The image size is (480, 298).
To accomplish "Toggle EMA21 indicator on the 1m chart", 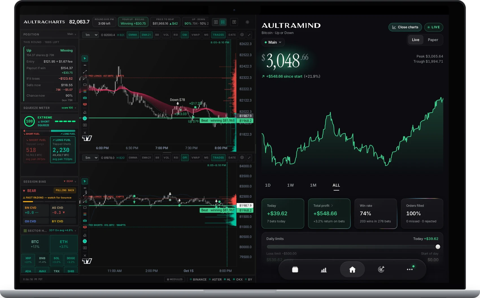I will click(146, 35).
